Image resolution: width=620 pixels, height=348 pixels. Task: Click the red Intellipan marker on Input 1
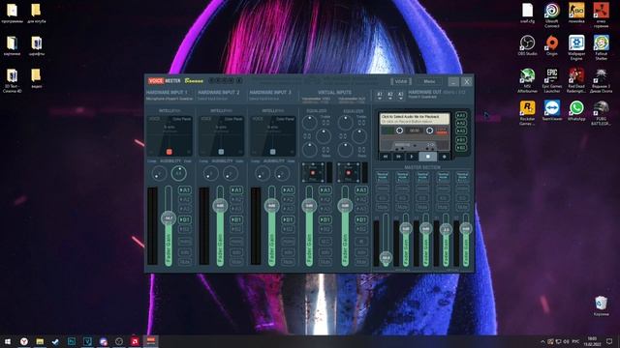point(170,152)
